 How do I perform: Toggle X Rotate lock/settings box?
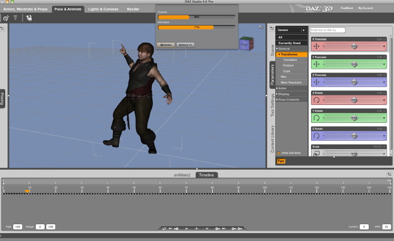pyautogui.click(x=385, y=93)
